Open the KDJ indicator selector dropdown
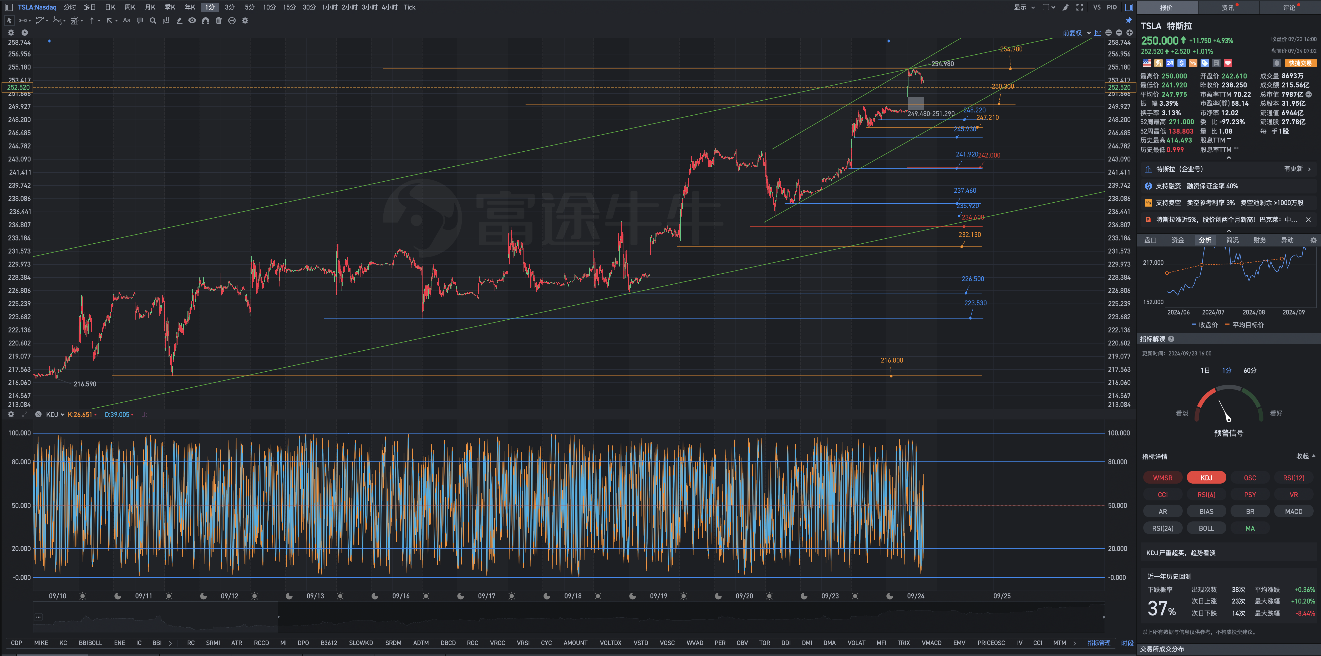Viewport: 1321px width, 656px height. (x=55, y=414)
